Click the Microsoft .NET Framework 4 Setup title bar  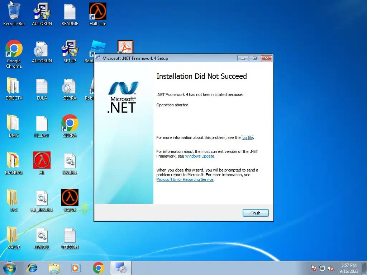pos(165,58)
